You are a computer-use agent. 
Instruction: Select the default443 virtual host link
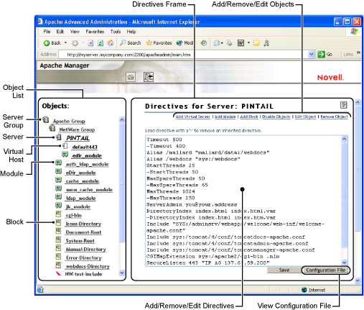[85, 147]
